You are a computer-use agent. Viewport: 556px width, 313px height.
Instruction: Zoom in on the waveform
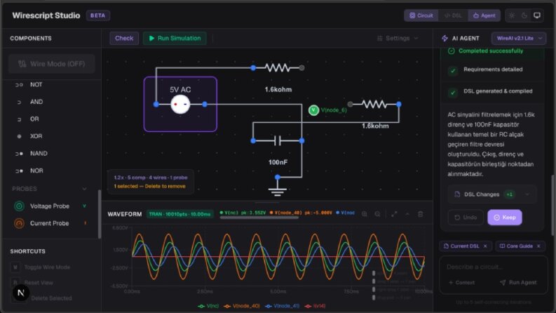coord(364,214)
